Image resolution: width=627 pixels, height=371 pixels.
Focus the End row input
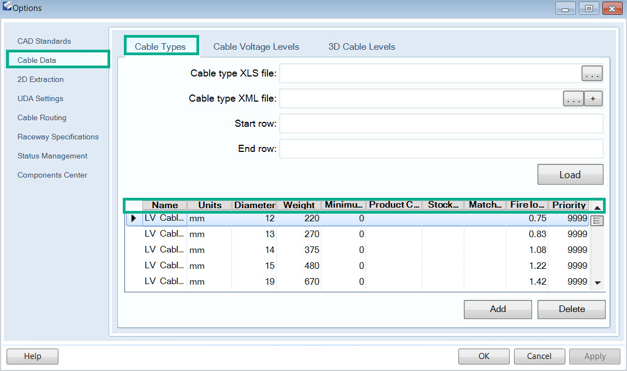(441, 149)
